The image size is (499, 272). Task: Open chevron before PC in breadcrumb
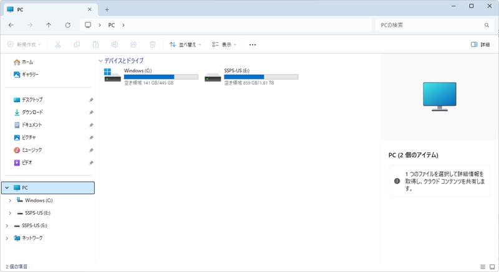[100, 25]
